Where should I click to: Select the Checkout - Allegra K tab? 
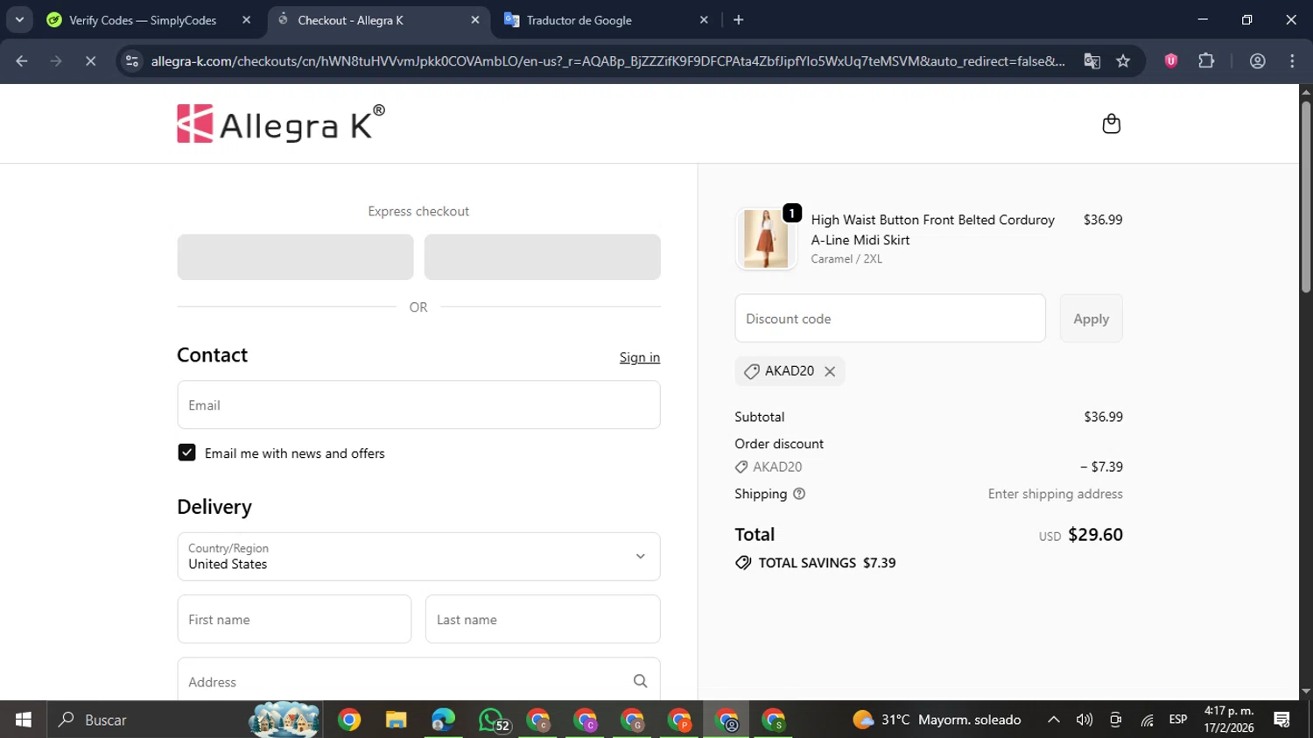click(350, 20)
